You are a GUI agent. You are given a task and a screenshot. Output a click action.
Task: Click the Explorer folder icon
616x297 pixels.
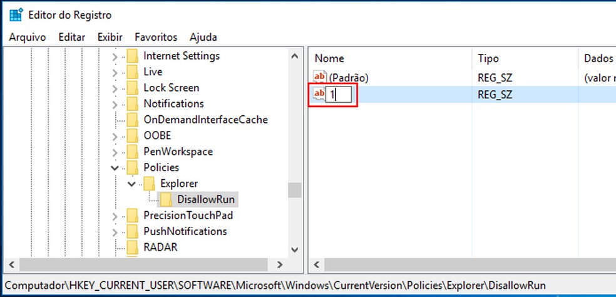tap(149, 184)
